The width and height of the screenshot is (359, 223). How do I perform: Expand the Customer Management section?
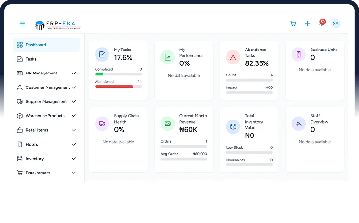tap(73, 87)
